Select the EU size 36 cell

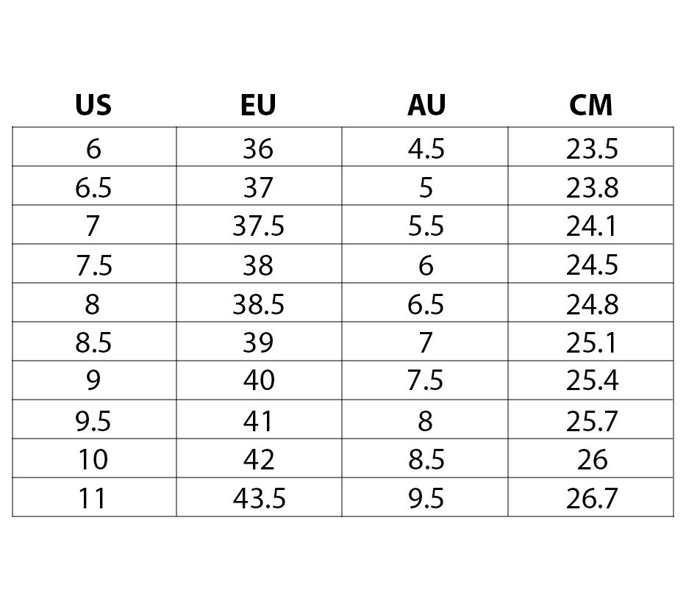tap(258, 148)
